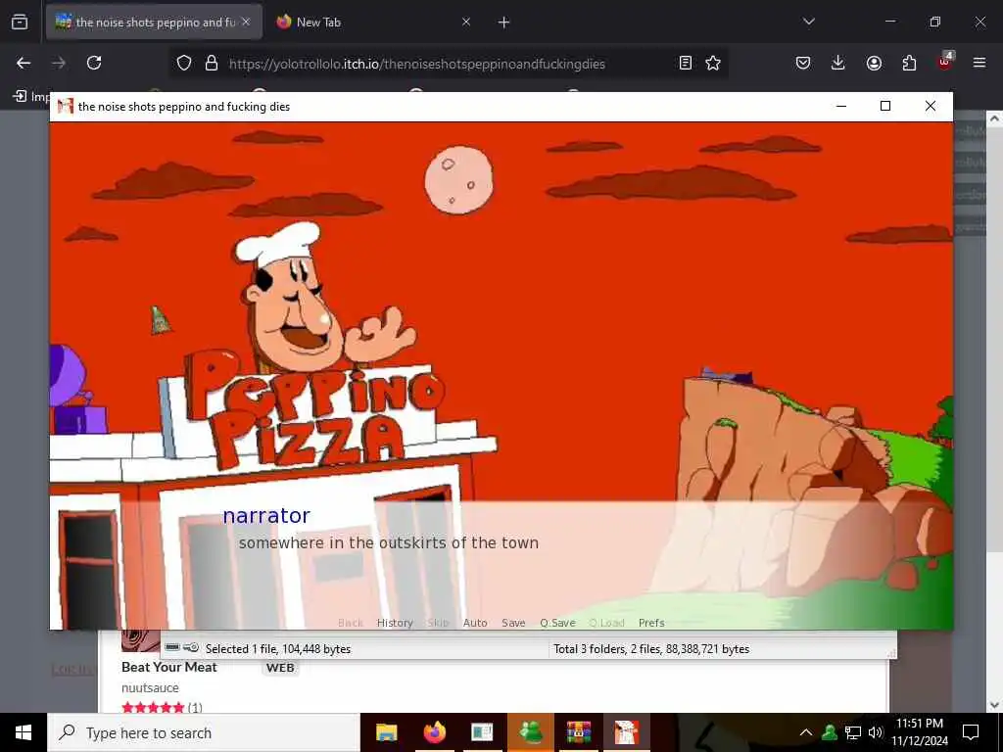
Task: Open the WinRAR taskbar icon
Action: (x=578, y=732)
